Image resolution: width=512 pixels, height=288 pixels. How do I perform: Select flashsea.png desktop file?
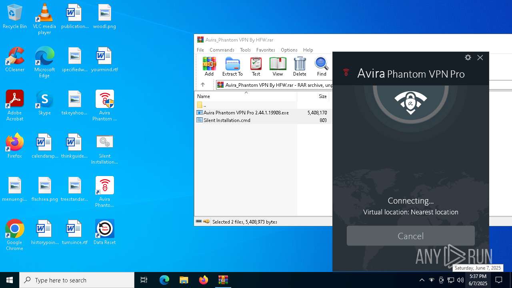coord(44,189)
